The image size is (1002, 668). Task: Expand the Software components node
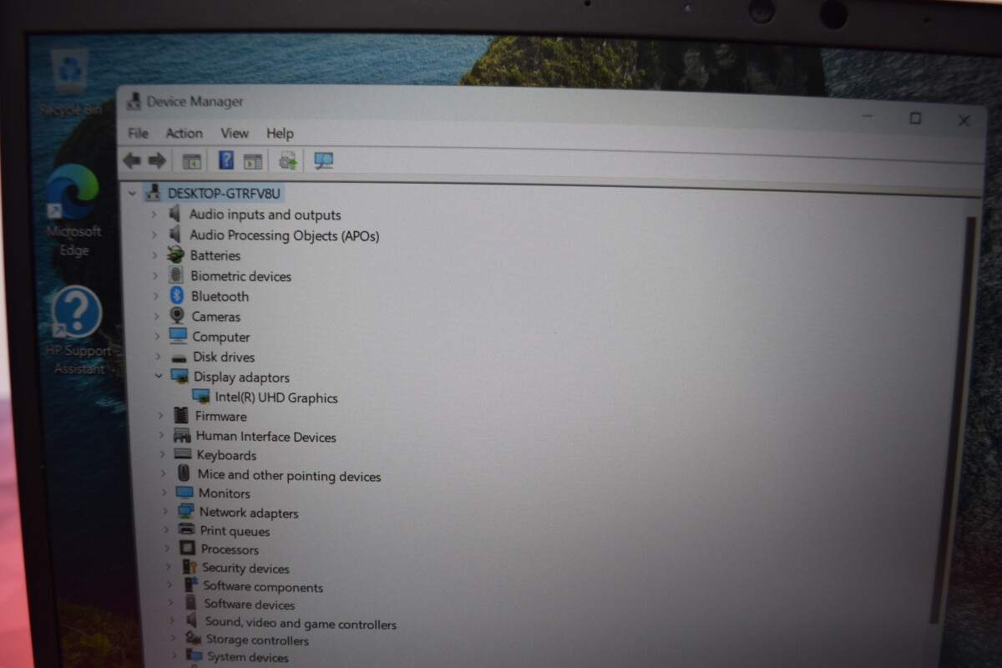[x=169, y=585]
